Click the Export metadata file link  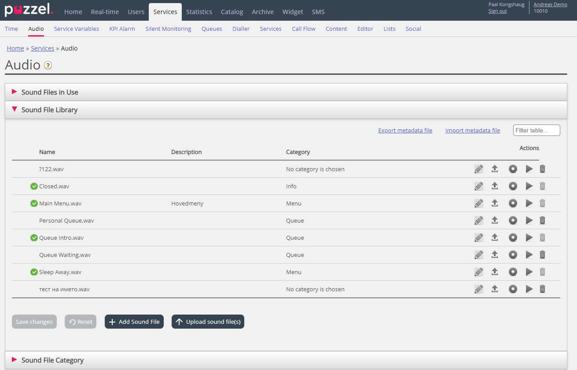coord(405,131)
